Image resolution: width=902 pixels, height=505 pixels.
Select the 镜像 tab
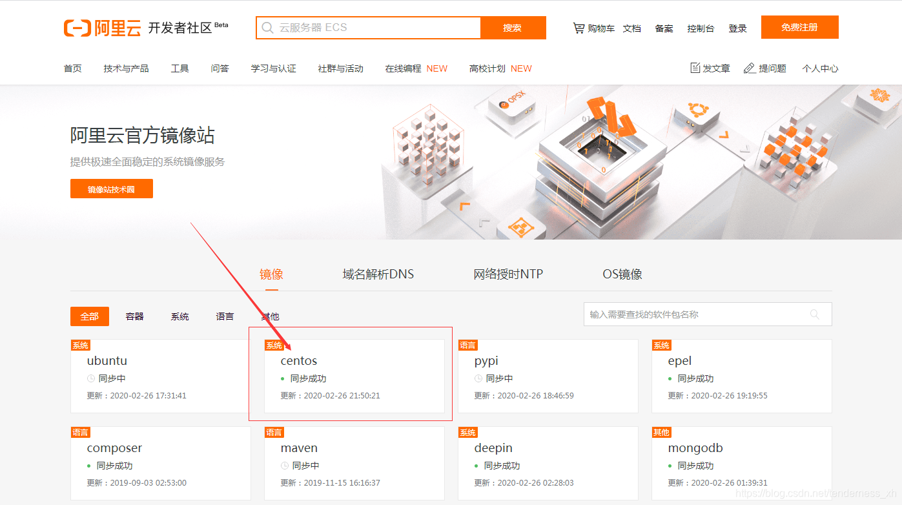271,274
